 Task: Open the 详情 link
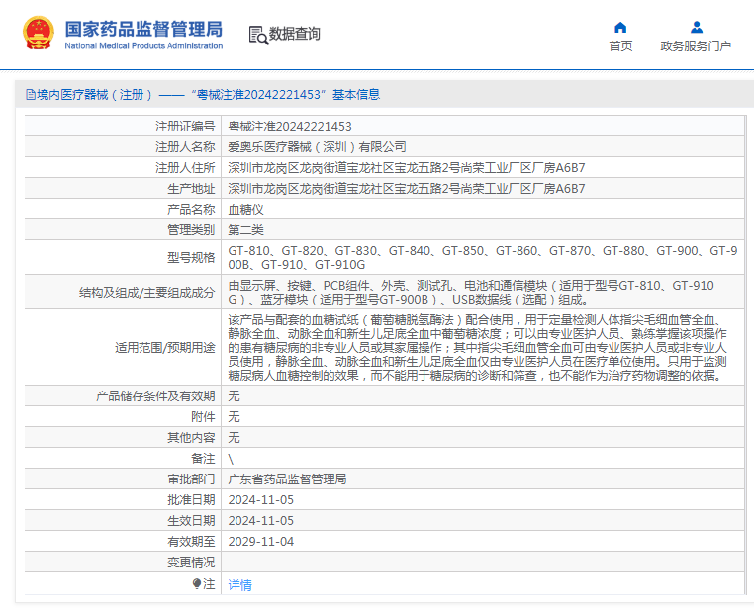pyautogui.click(x=239, y=584)
